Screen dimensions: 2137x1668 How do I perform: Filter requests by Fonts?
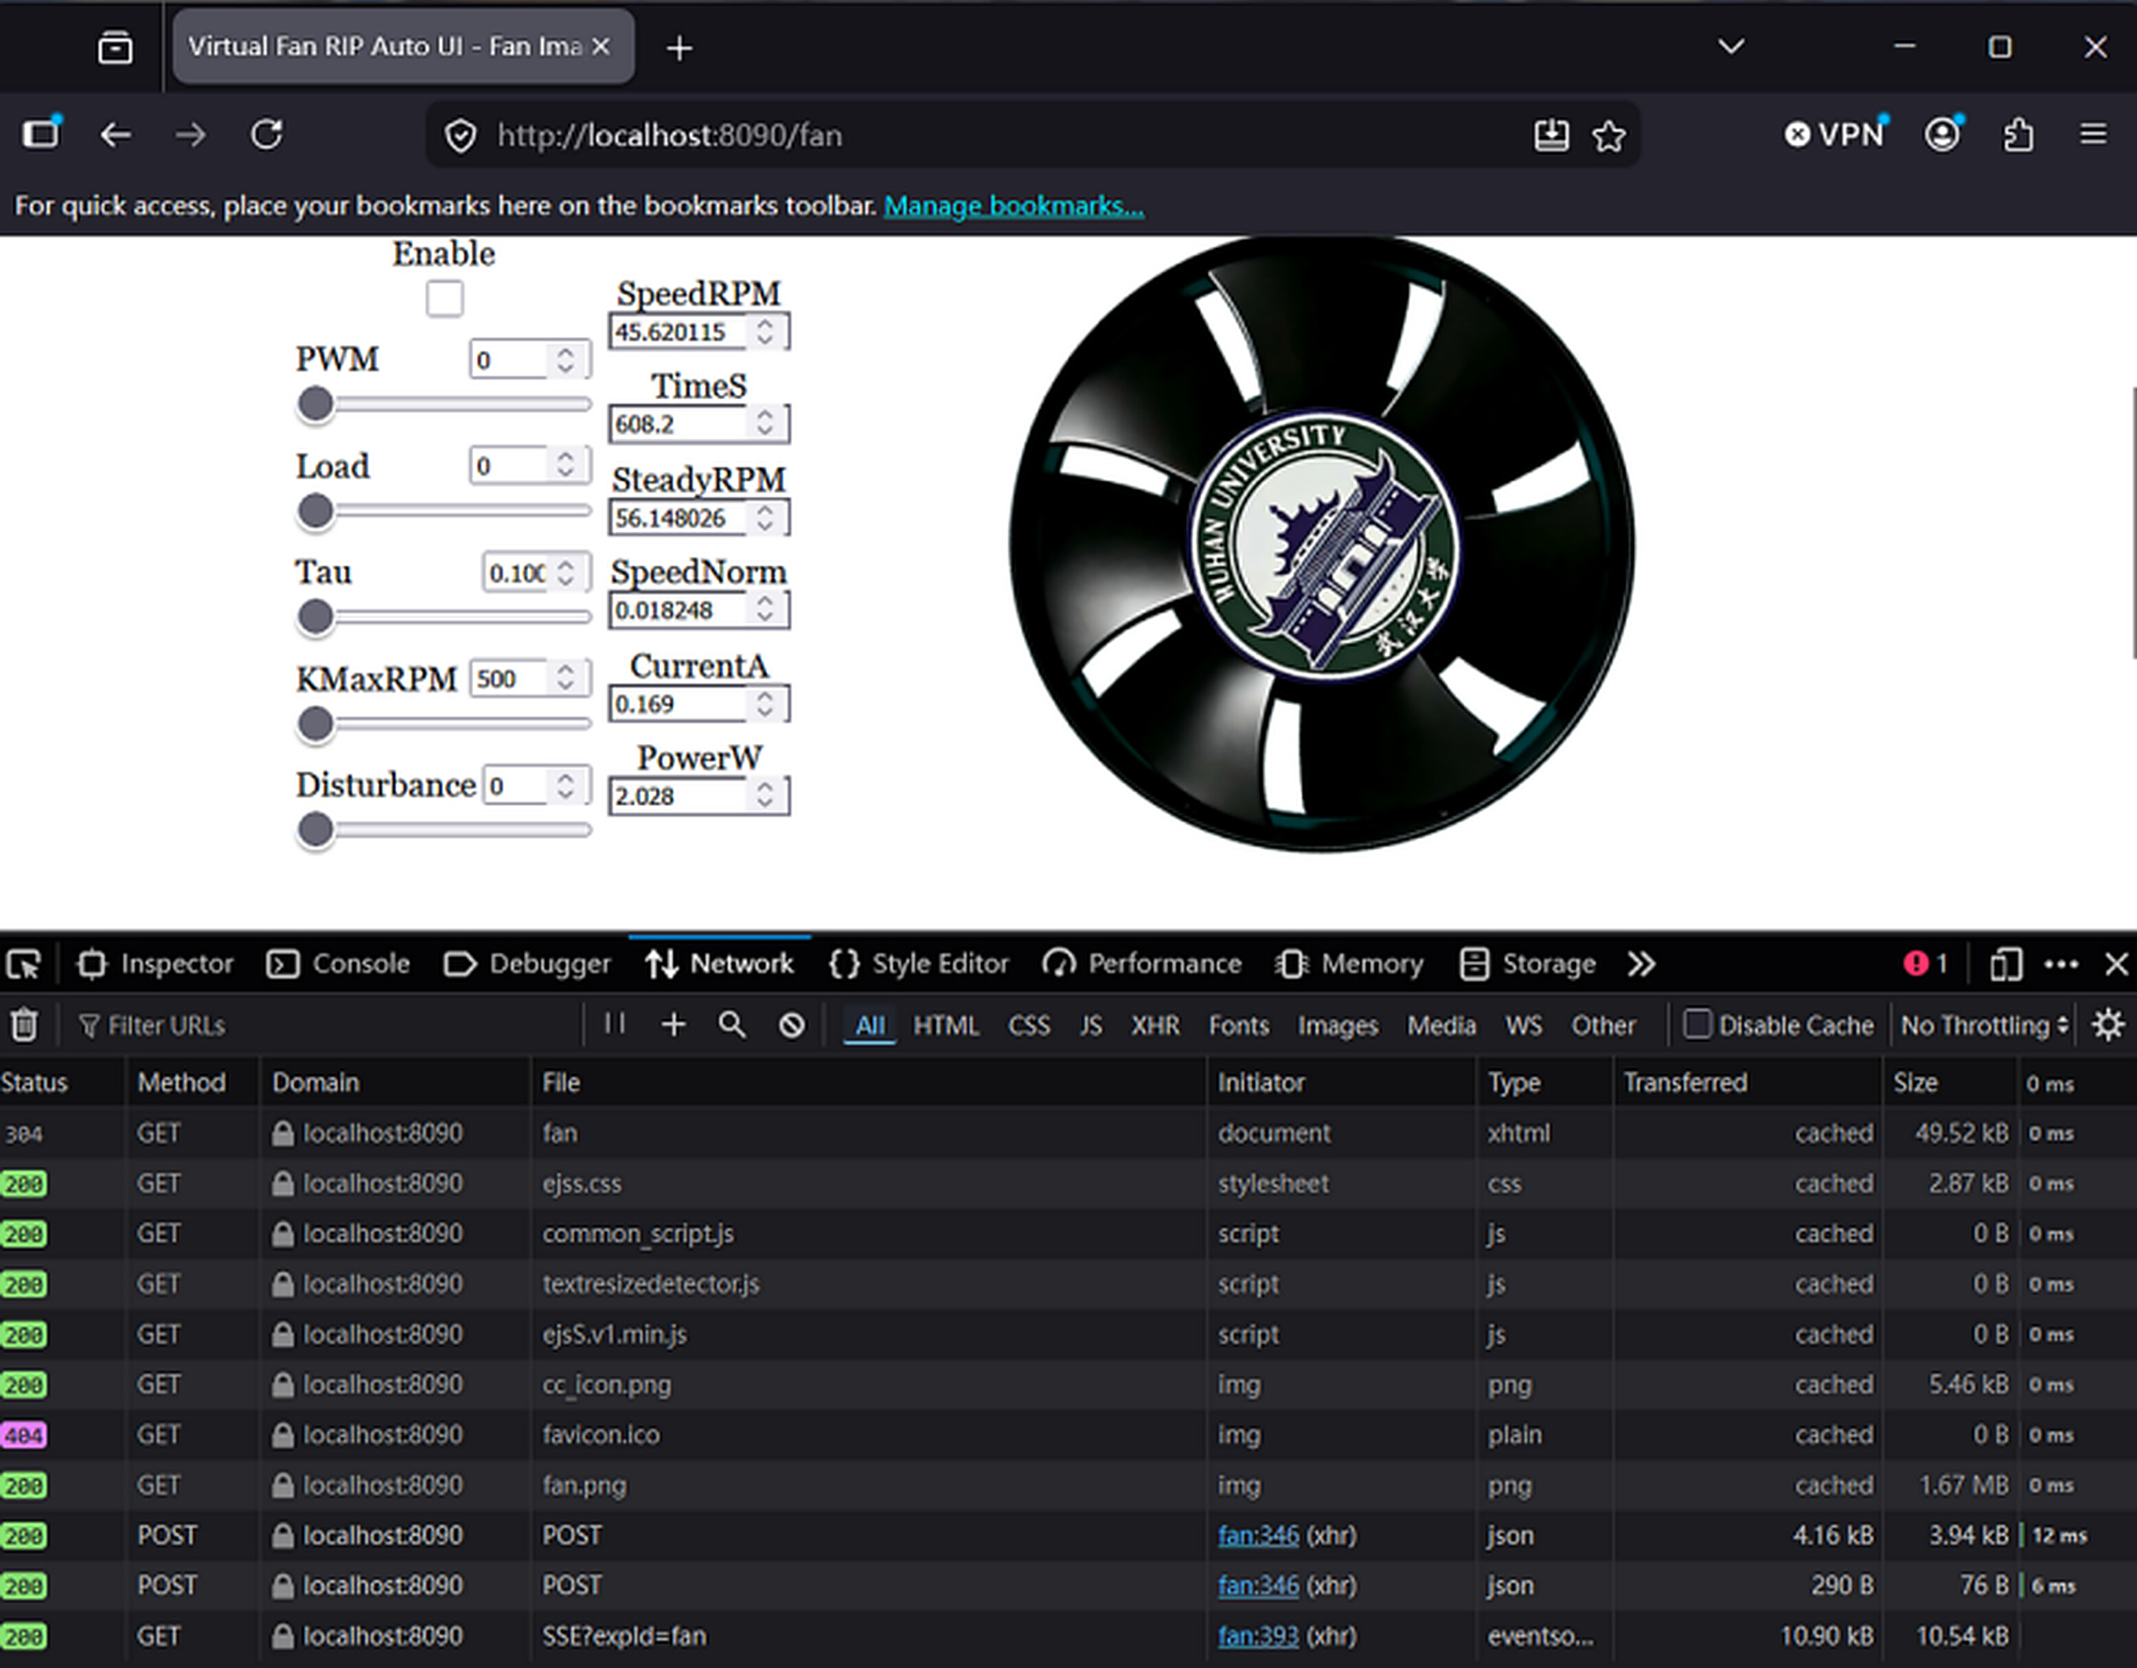(1239, 1025)
